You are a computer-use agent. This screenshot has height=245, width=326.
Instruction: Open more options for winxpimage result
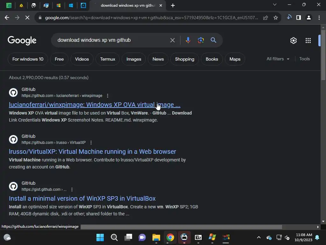click(x=108, y=96)
